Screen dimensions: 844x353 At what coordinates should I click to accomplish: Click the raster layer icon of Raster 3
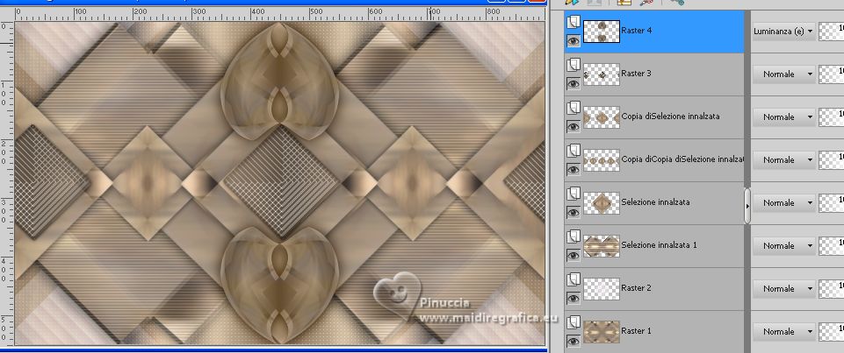[x=573, y=65]
